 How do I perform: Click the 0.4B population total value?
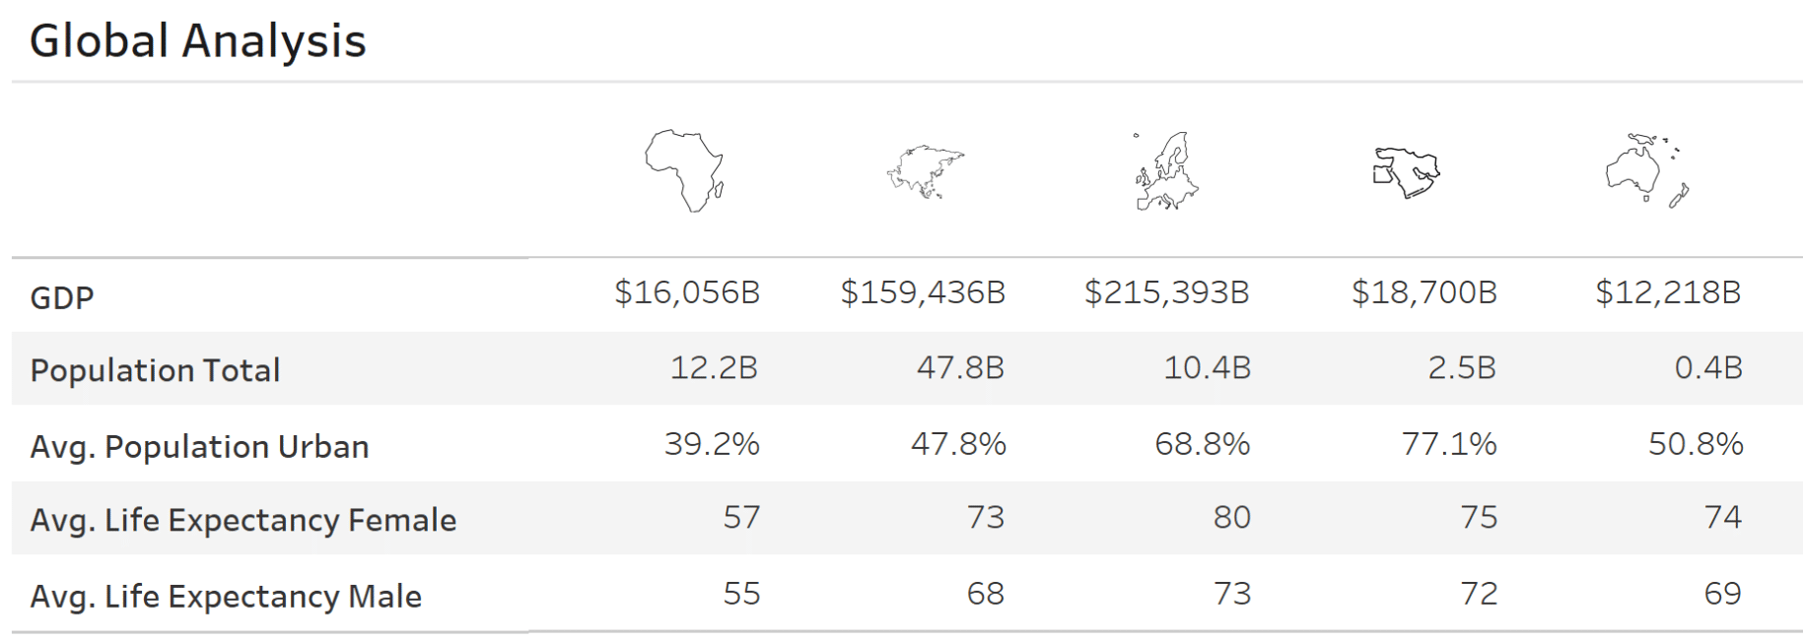coord(1709,367)
